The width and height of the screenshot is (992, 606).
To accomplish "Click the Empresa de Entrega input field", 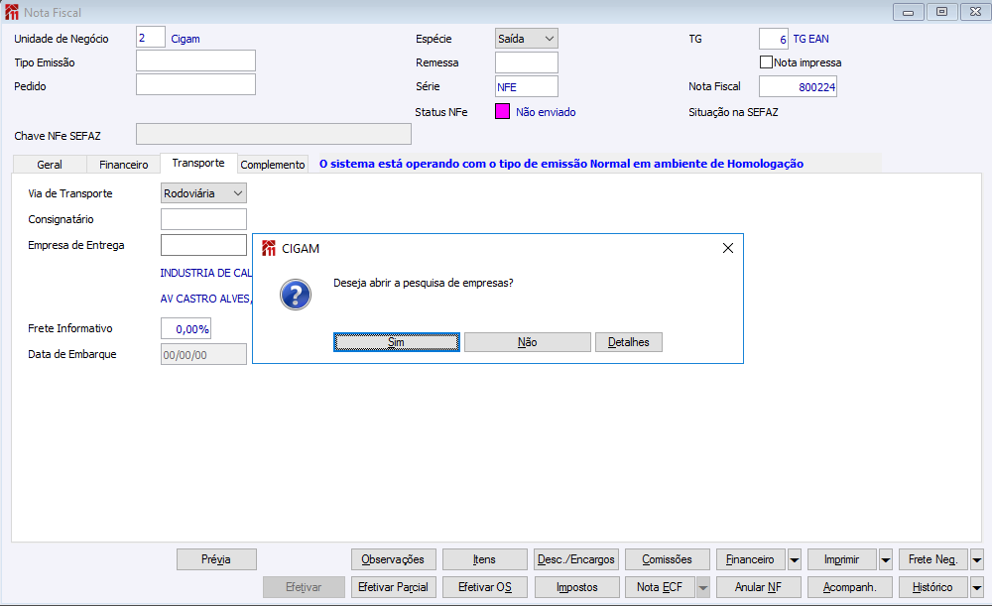I will pyautogui.click(x=203, y=245).
